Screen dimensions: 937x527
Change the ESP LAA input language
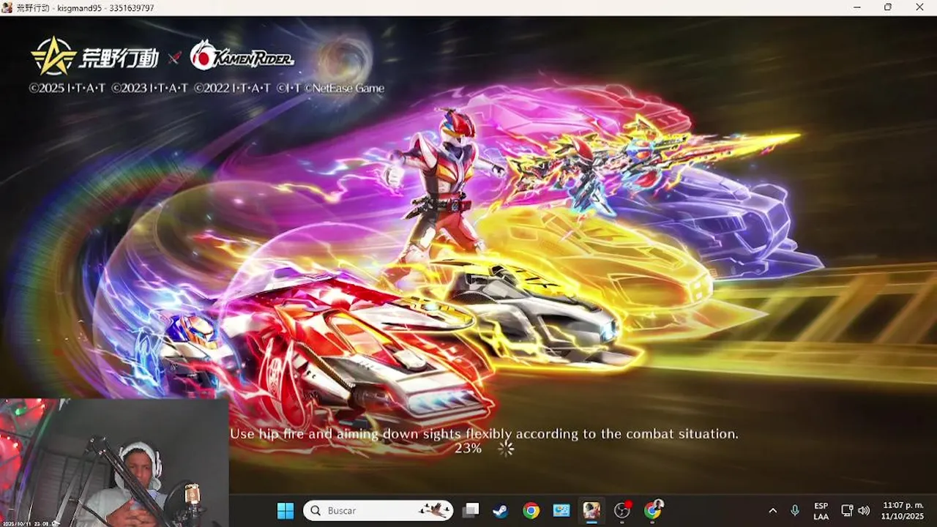click(821, 511)
